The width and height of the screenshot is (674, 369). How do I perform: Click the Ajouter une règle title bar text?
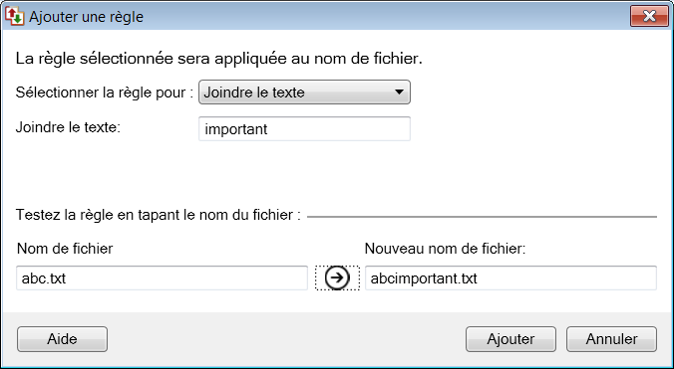coord(86,17)
